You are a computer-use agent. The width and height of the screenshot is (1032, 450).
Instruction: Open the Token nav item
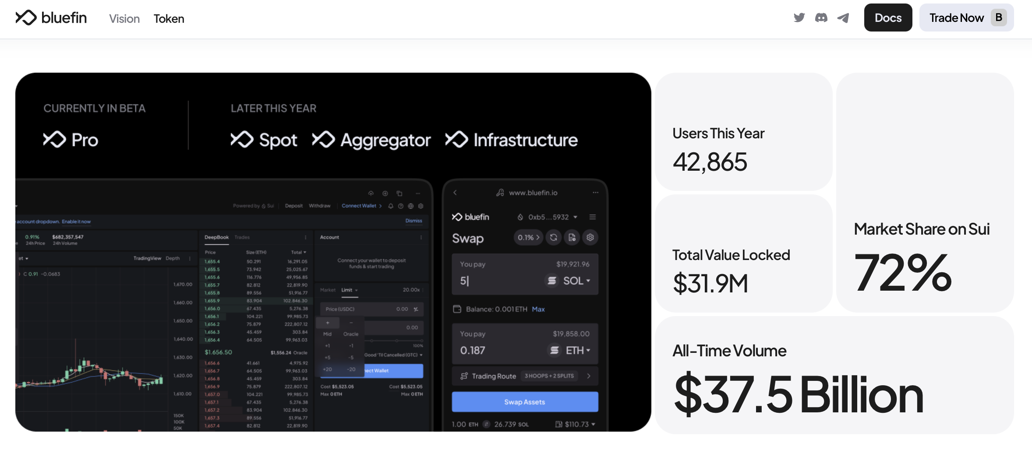pos(169,18)
